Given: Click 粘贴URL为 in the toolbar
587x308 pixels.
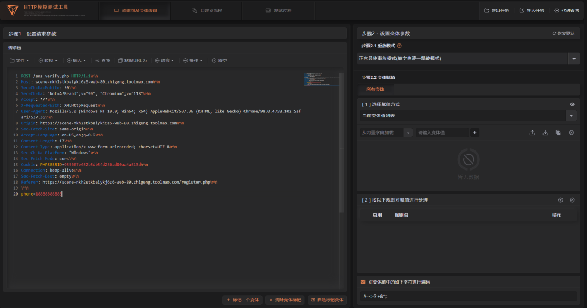Looking at the screenshot, I should click(x=133, y=60).
